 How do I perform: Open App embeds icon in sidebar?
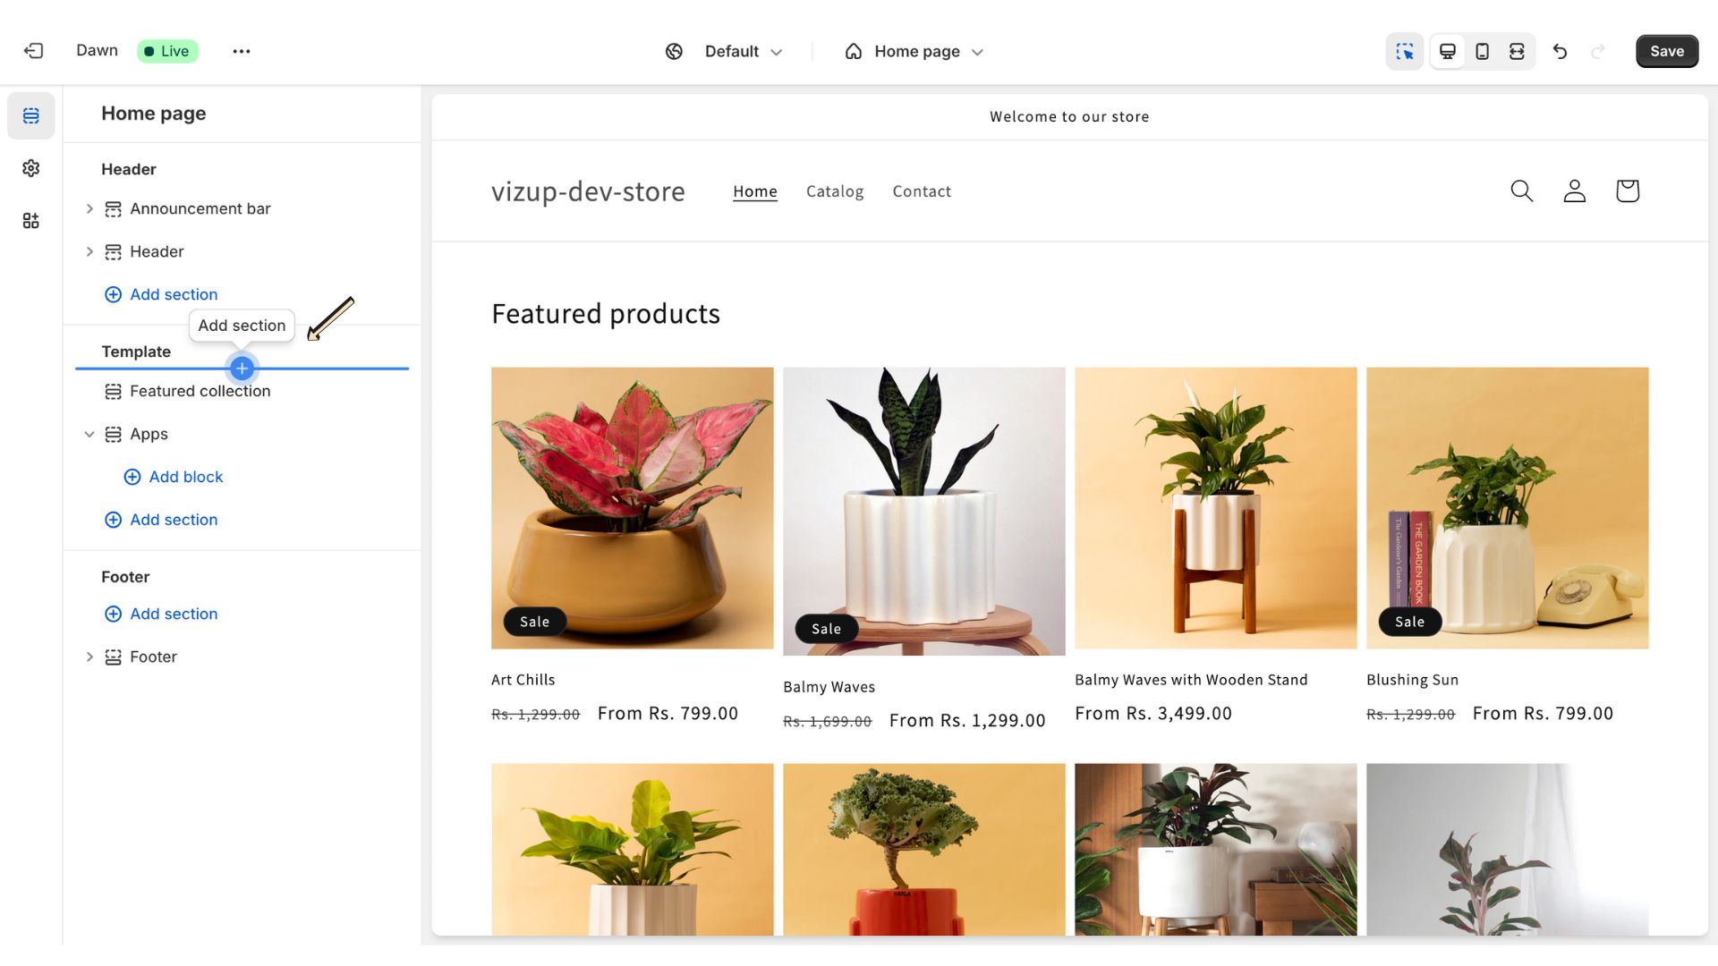[x=31, y=220]
